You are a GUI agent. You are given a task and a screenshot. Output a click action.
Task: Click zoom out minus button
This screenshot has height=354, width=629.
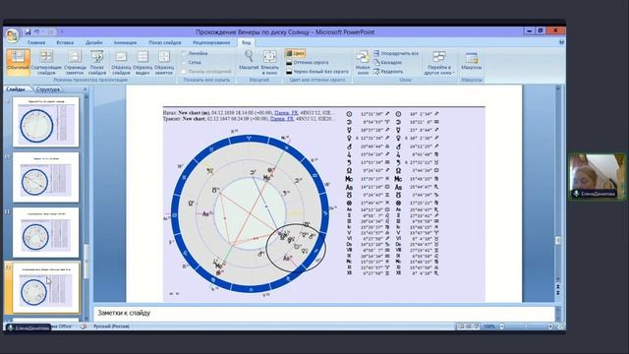tap(501, 326)
